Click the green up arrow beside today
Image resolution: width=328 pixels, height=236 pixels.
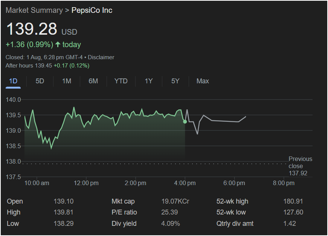click(x=58, y=44)
